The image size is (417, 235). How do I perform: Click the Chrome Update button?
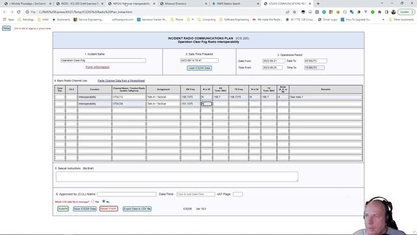click(x=406, y=12)
